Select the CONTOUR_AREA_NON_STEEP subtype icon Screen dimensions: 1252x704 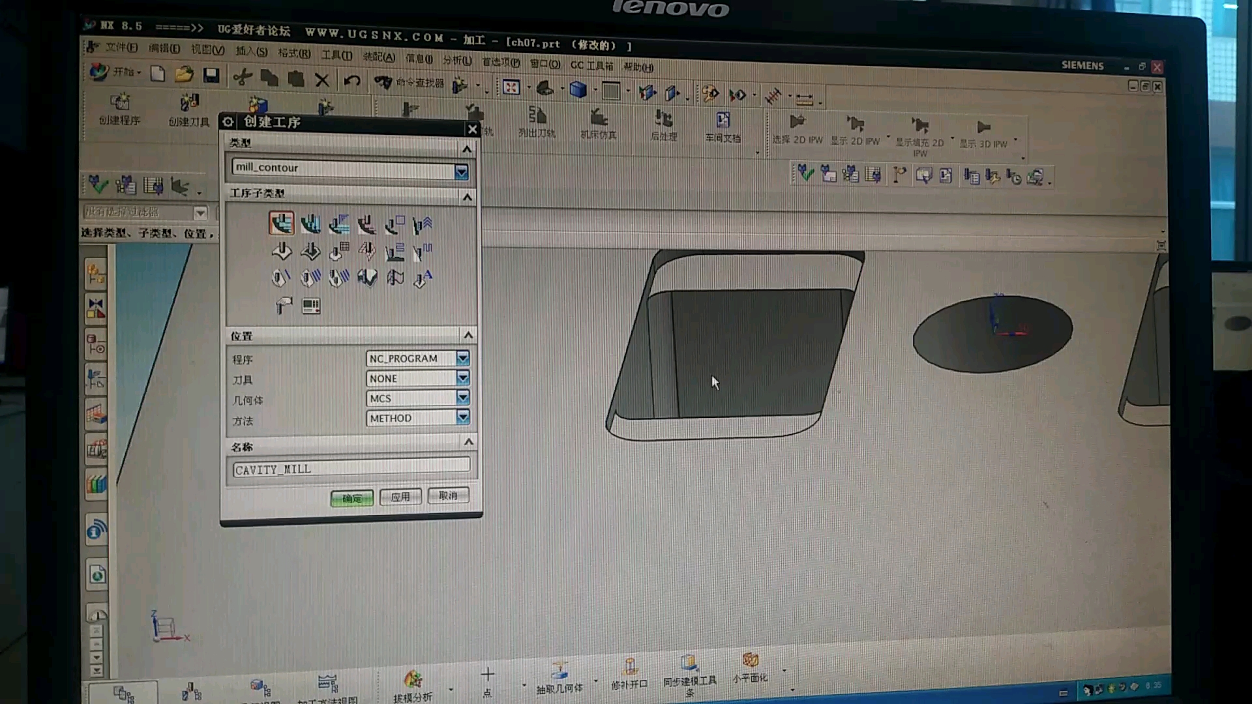tap(395, 252)
